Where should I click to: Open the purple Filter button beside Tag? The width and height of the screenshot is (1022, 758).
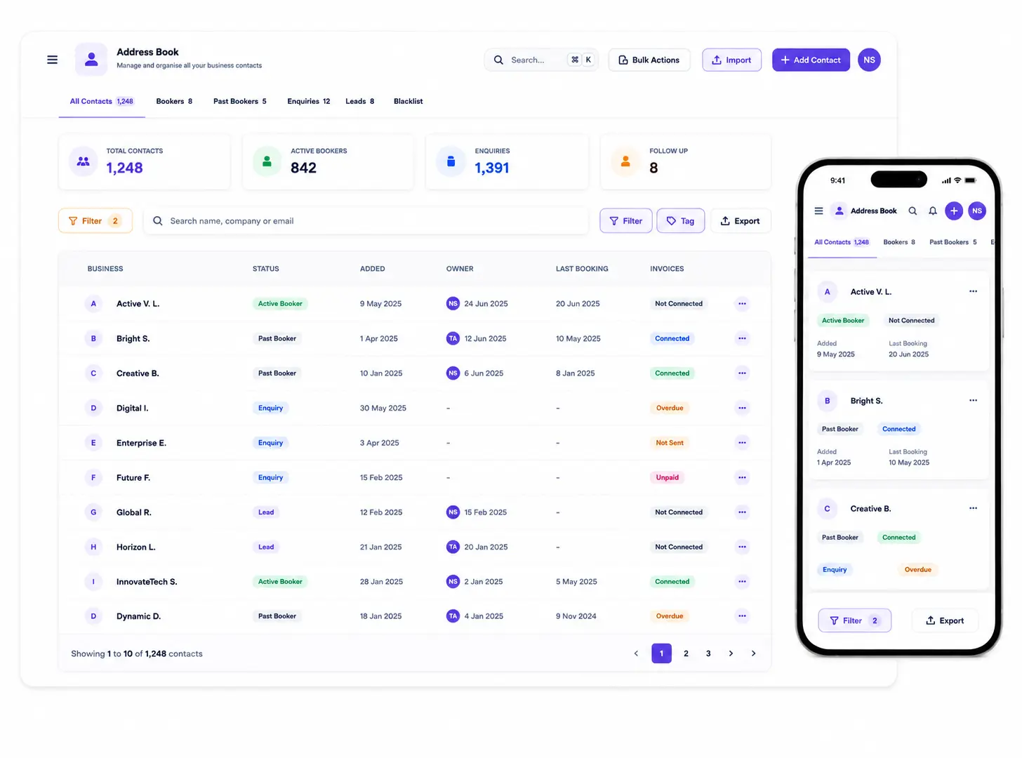click(x=626, y=221)
